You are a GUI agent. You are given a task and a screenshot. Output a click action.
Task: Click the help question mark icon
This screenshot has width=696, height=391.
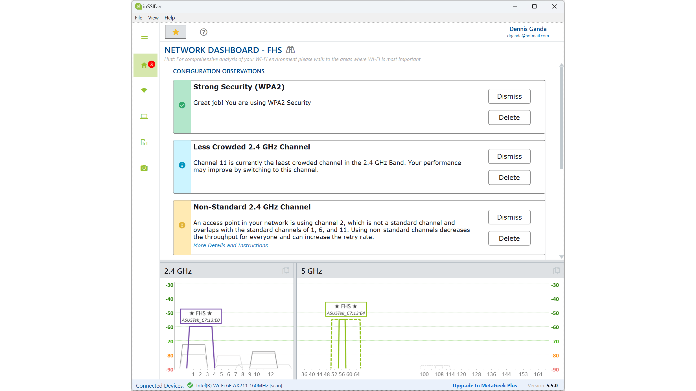[x=203, y=32]
